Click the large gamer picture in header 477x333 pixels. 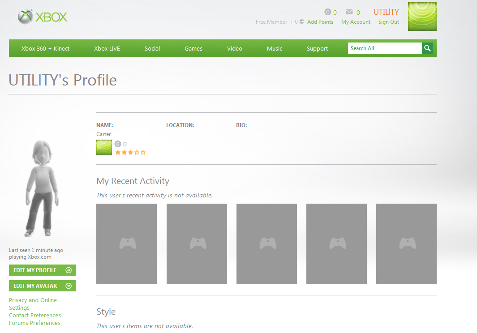(422, 17)
